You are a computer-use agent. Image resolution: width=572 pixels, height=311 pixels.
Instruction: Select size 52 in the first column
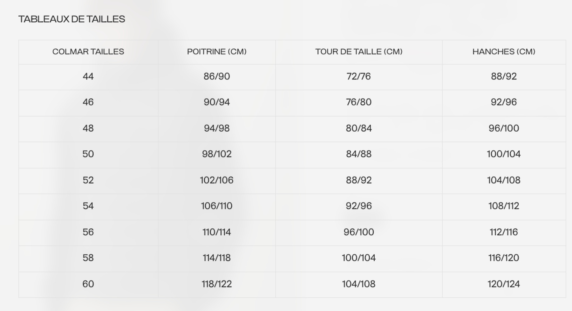(x=88, y=180)
